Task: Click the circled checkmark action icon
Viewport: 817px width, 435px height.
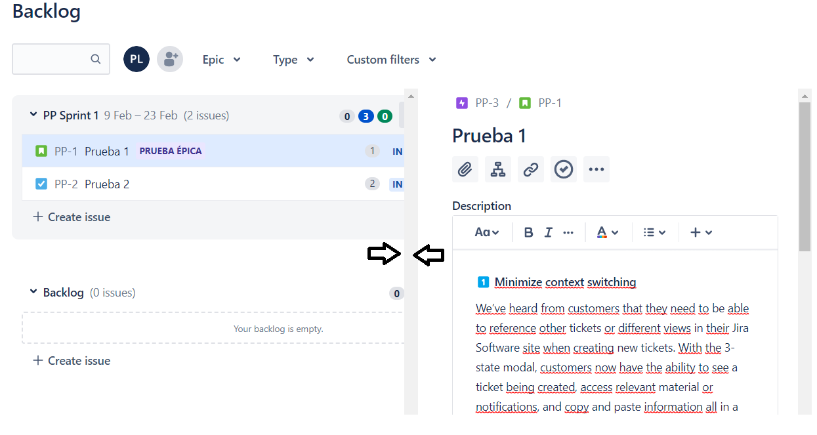Action: coord(563,169)
